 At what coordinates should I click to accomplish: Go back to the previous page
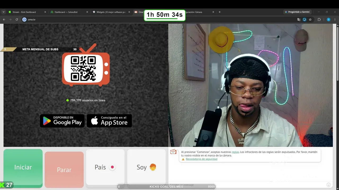point(4,20)
